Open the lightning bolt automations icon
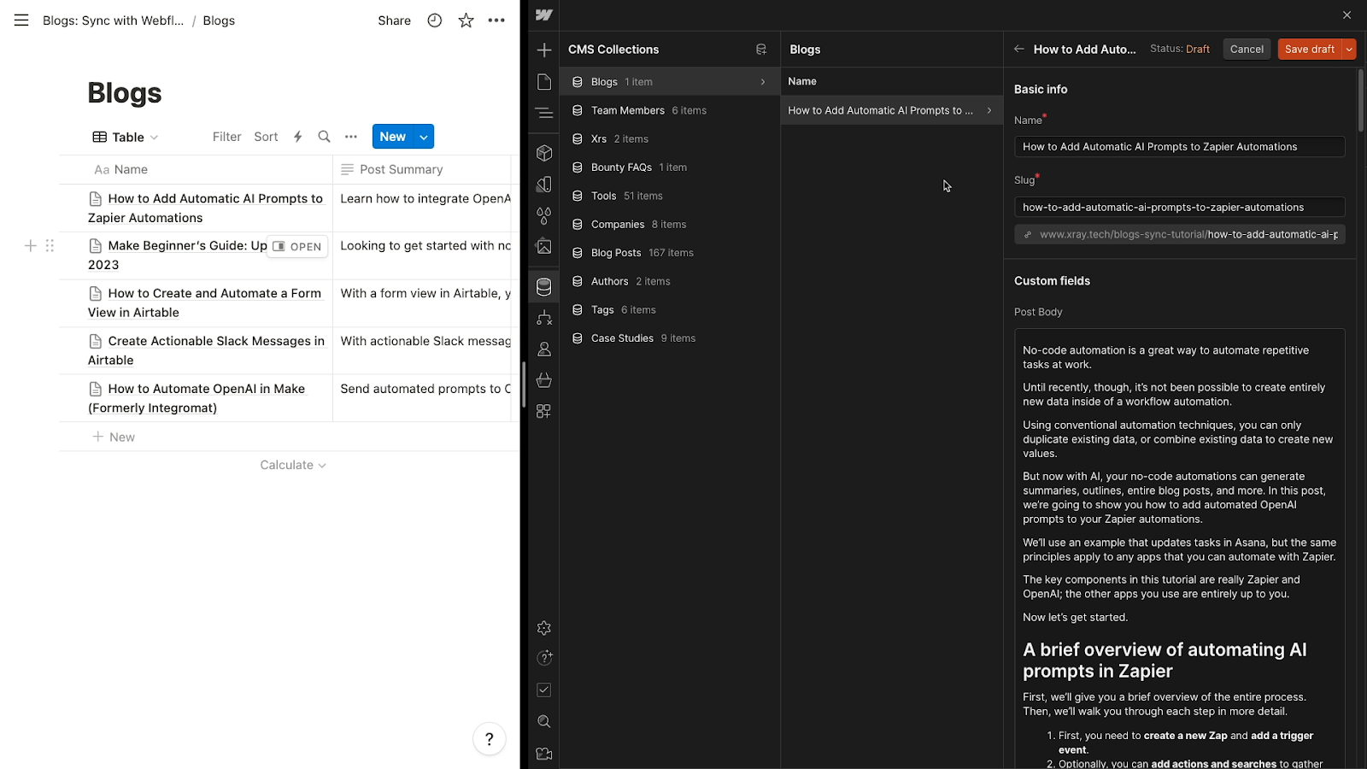 (298, 137)
